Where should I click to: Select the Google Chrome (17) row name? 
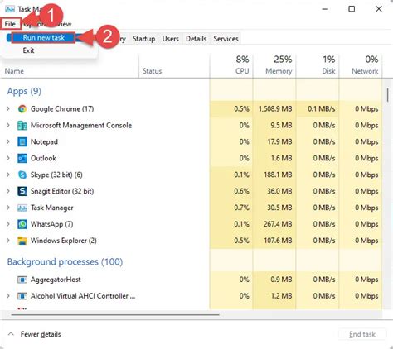click(x=62, y=109)
